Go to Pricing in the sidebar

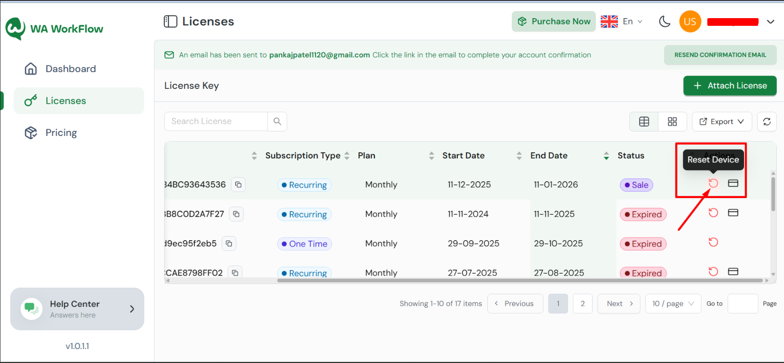pyautogui.click(x=61, y=133)
